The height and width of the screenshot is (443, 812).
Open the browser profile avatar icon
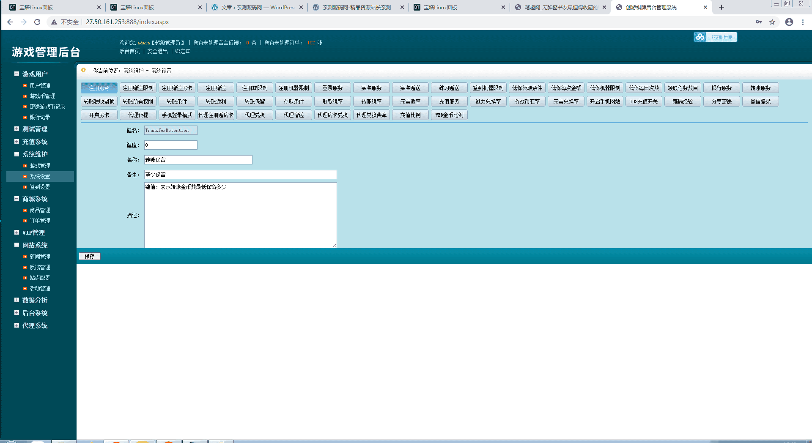click(x=789, y=22)
